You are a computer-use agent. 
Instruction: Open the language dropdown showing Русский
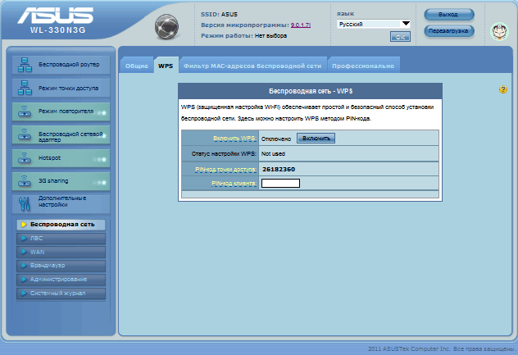[374, 25]
